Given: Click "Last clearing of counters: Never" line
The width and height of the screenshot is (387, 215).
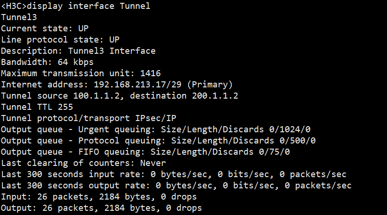Looking at the screenshot, I should (83, 163).
